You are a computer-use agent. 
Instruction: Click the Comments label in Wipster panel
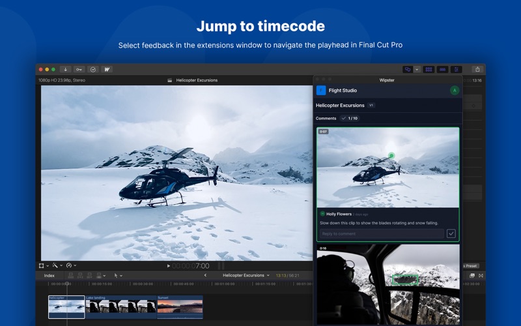[x=326, y=119]
